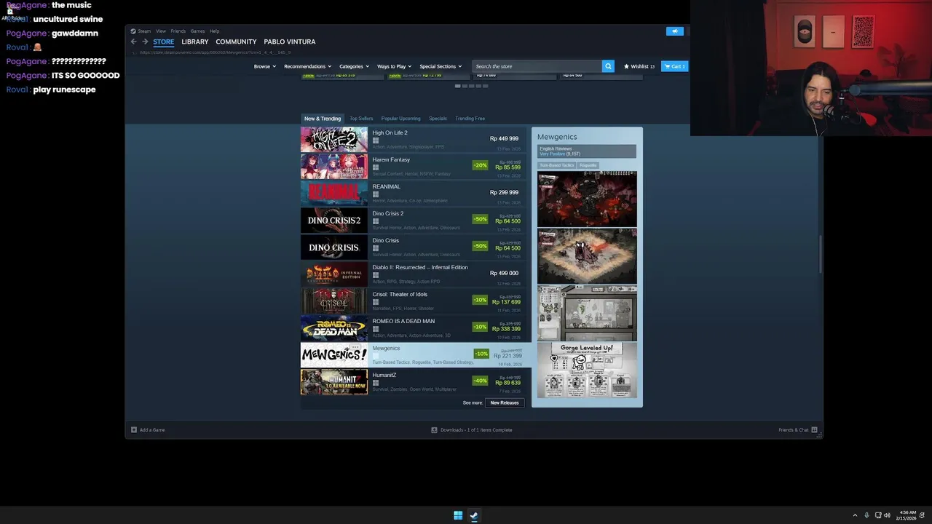Open the Friends & Chat icon
Image resolution: width=932 pixels, height=524 pixels.
click(814, 430)
